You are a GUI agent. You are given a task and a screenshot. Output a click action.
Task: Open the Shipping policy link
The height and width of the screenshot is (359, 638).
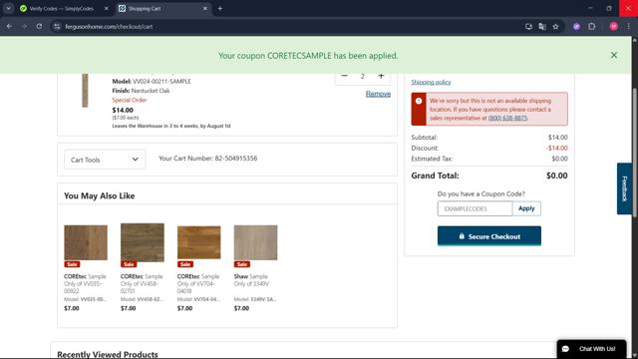click(x=431, y=82)
